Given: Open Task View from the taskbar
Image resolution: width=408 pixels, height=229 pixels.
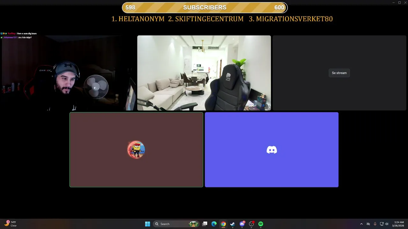Looking at the screenshot, I should (x=205, y=224).
